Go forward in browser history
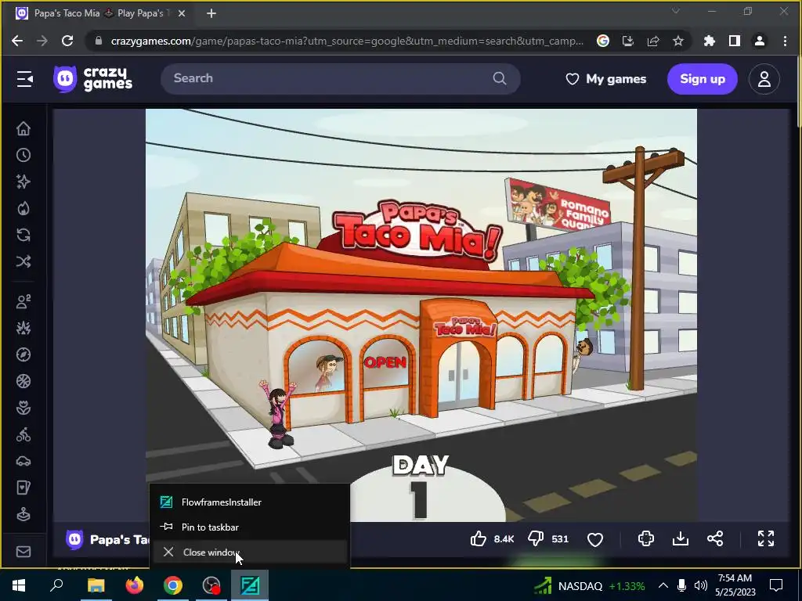Screen dimensions: 802x601 [x=42, y=41]
